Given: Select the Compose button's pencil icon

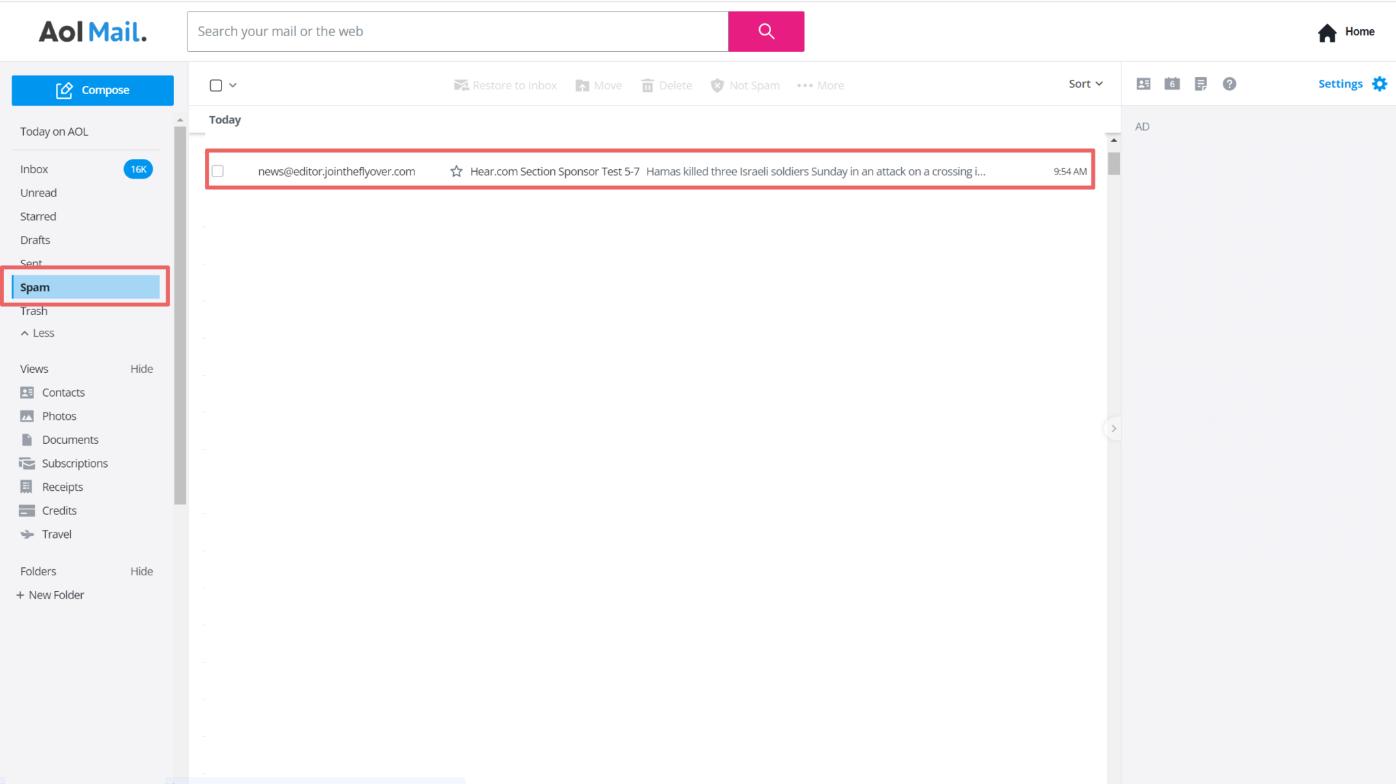Looking at the screenshot, I should click(64, 89).
